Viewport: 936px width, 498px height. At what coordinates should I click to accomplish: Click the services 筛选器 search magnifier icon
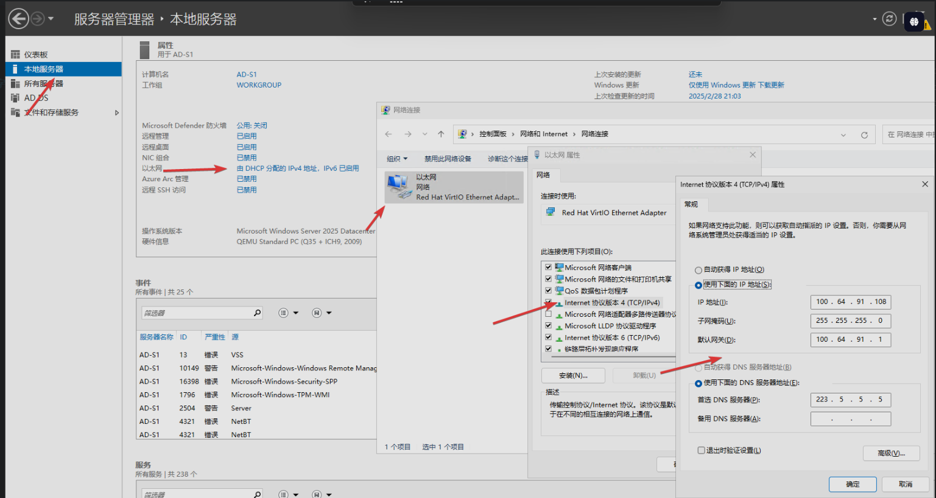coord(258,494)
